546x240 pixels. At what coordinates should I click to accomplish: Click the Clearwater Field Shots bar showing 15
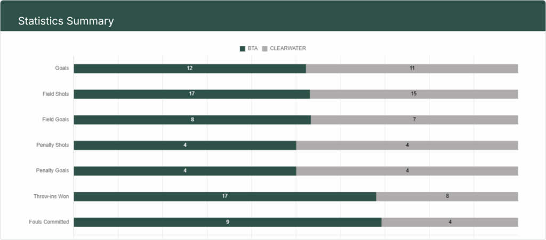[414, 94]
